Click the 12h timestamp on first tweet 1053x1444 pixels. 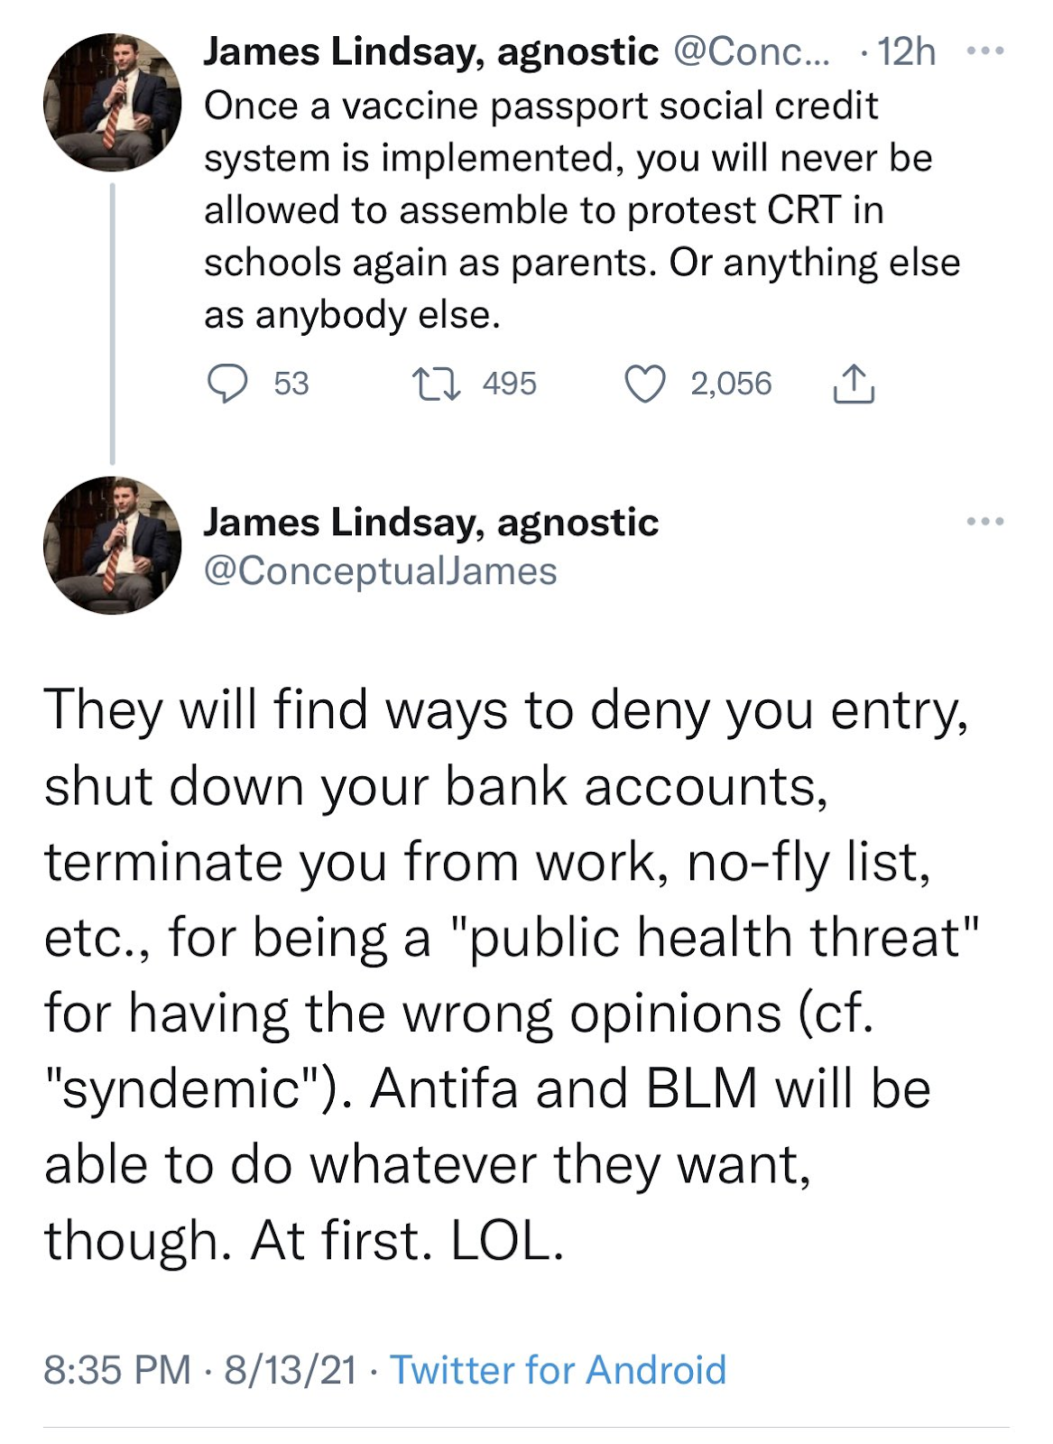point(906,52)
